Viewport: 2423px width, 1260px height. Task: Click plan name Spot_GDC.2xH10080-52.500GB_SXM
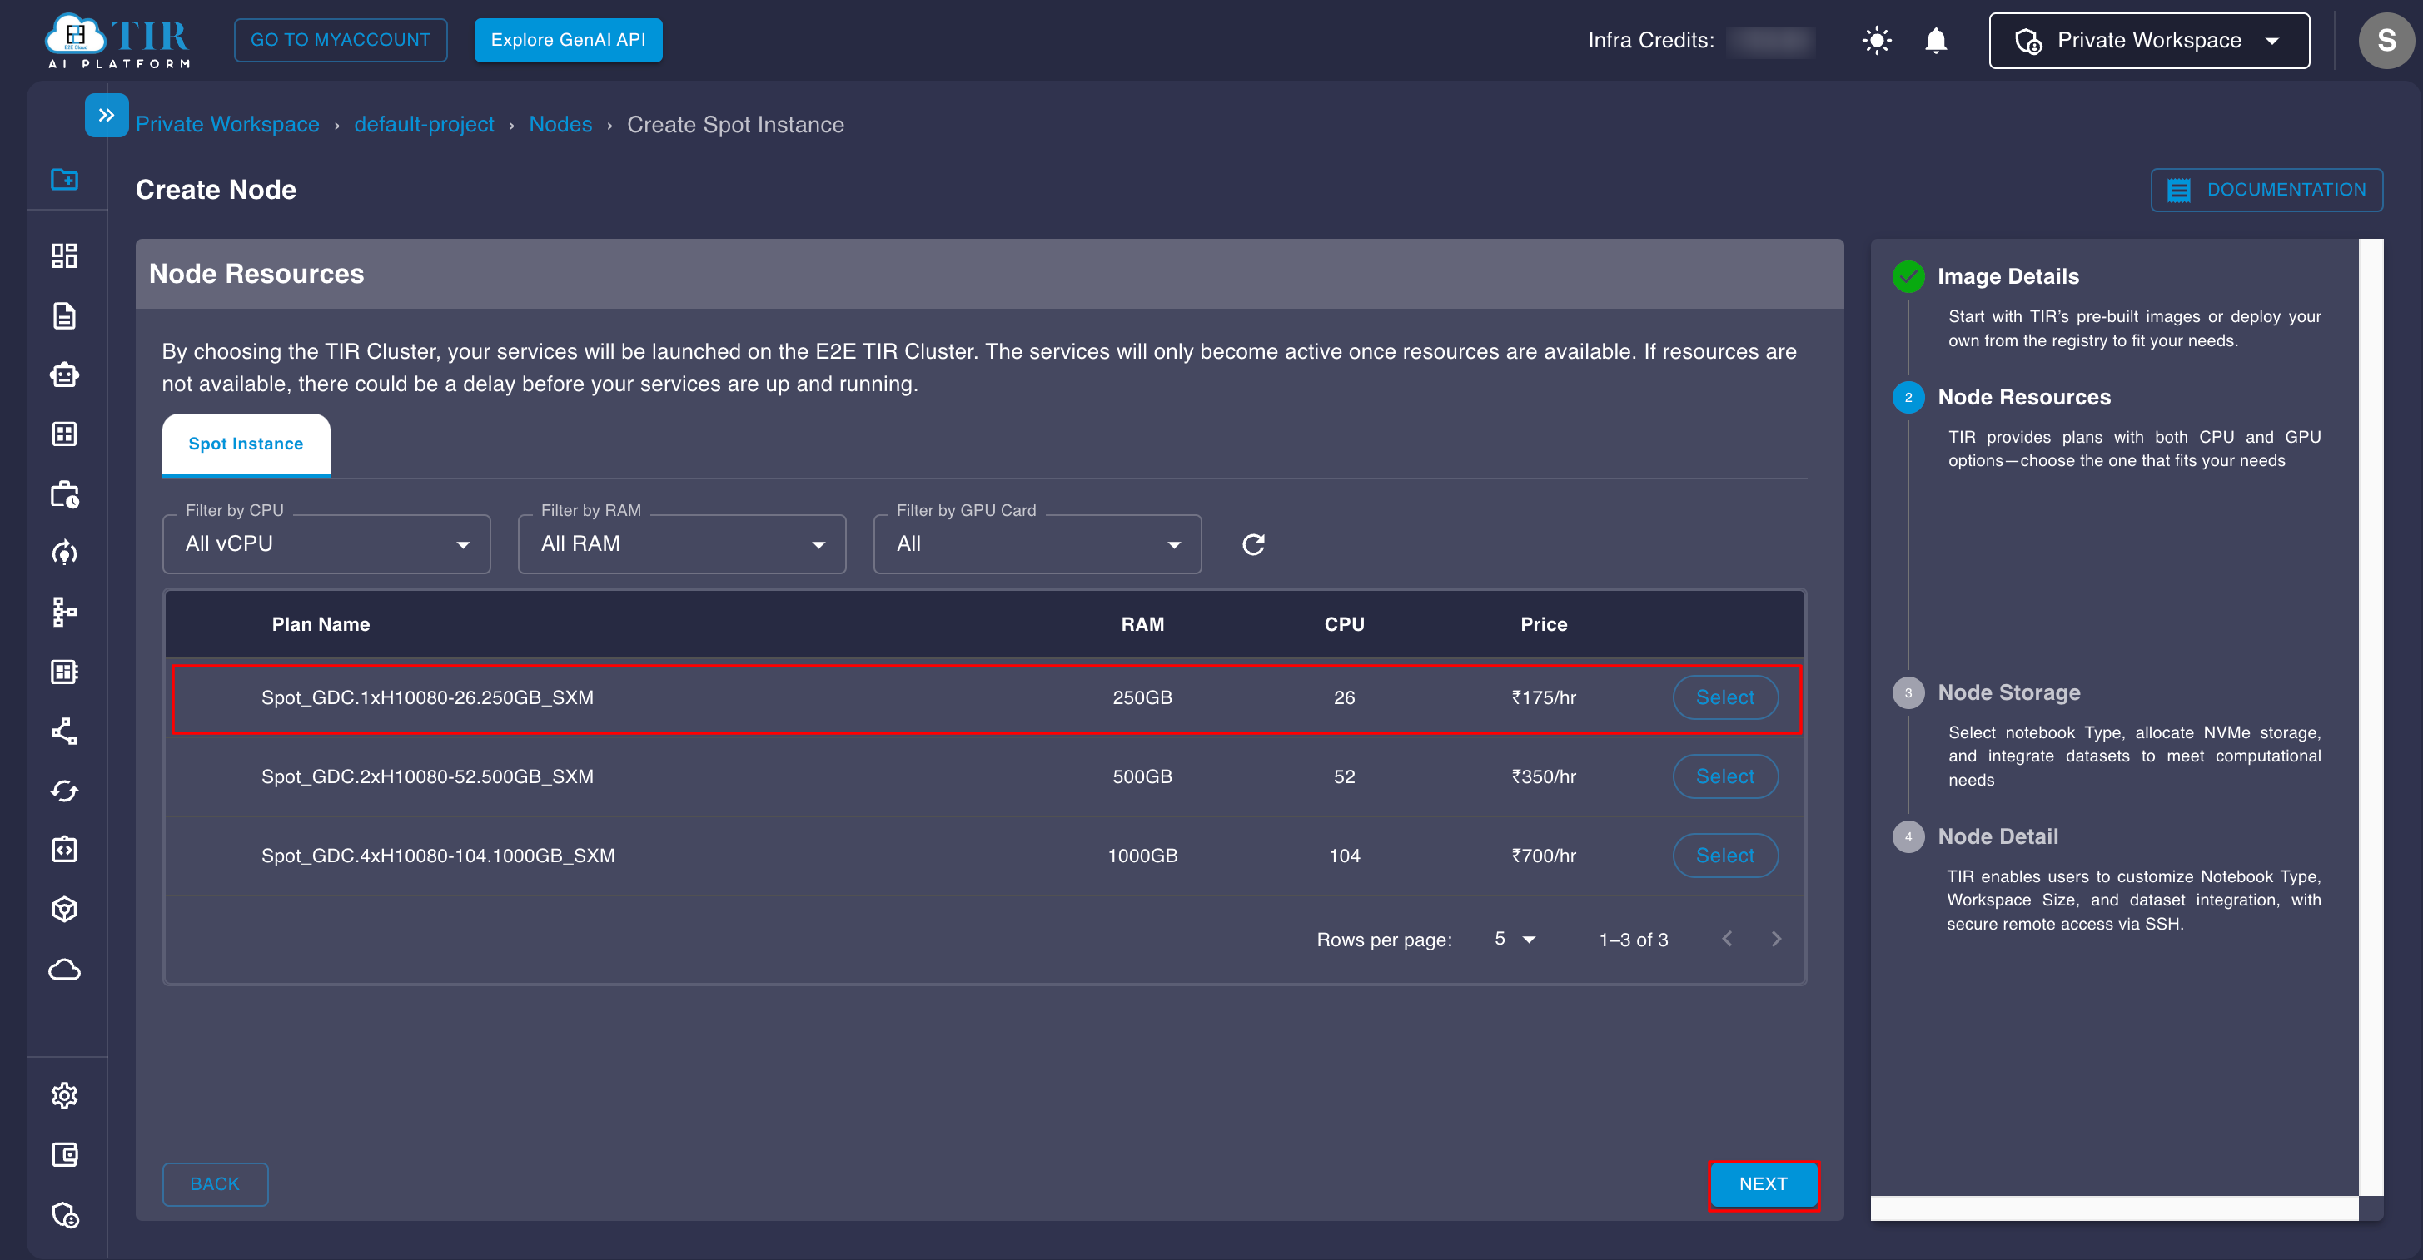pos(427,776)
